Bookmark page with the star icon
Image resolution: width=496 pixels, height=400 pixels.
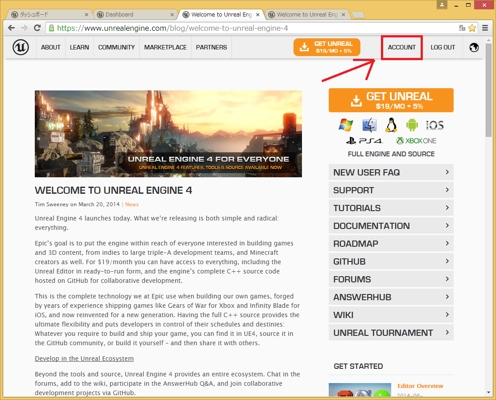pyautogui.click(x=472, y=28)
